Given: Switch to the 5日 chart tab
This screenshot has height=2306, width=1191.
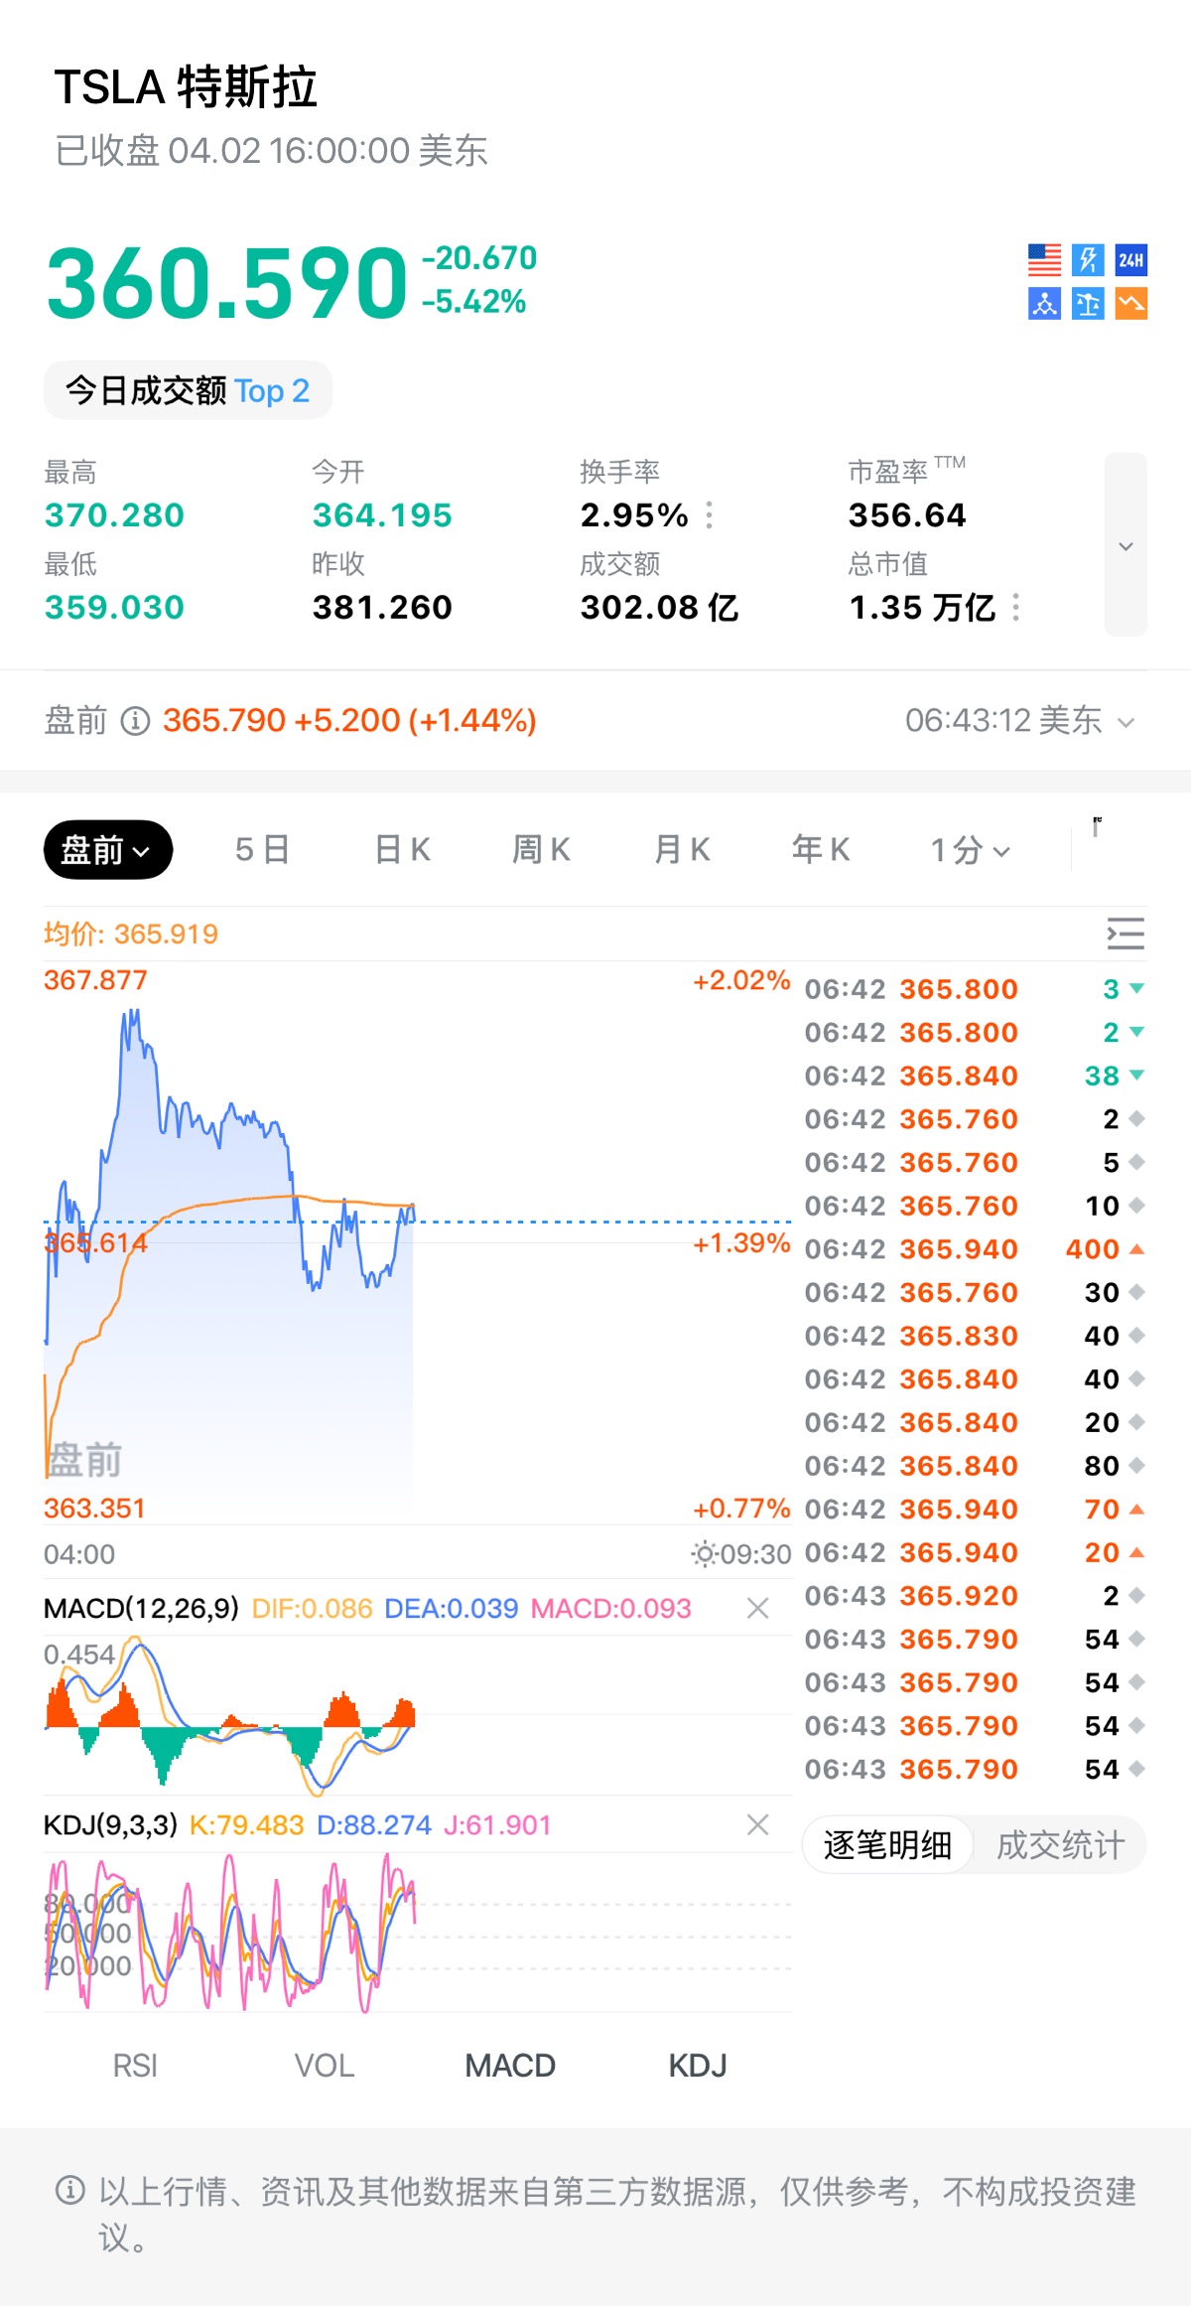Looking at the screenshot, I should 262,850.
